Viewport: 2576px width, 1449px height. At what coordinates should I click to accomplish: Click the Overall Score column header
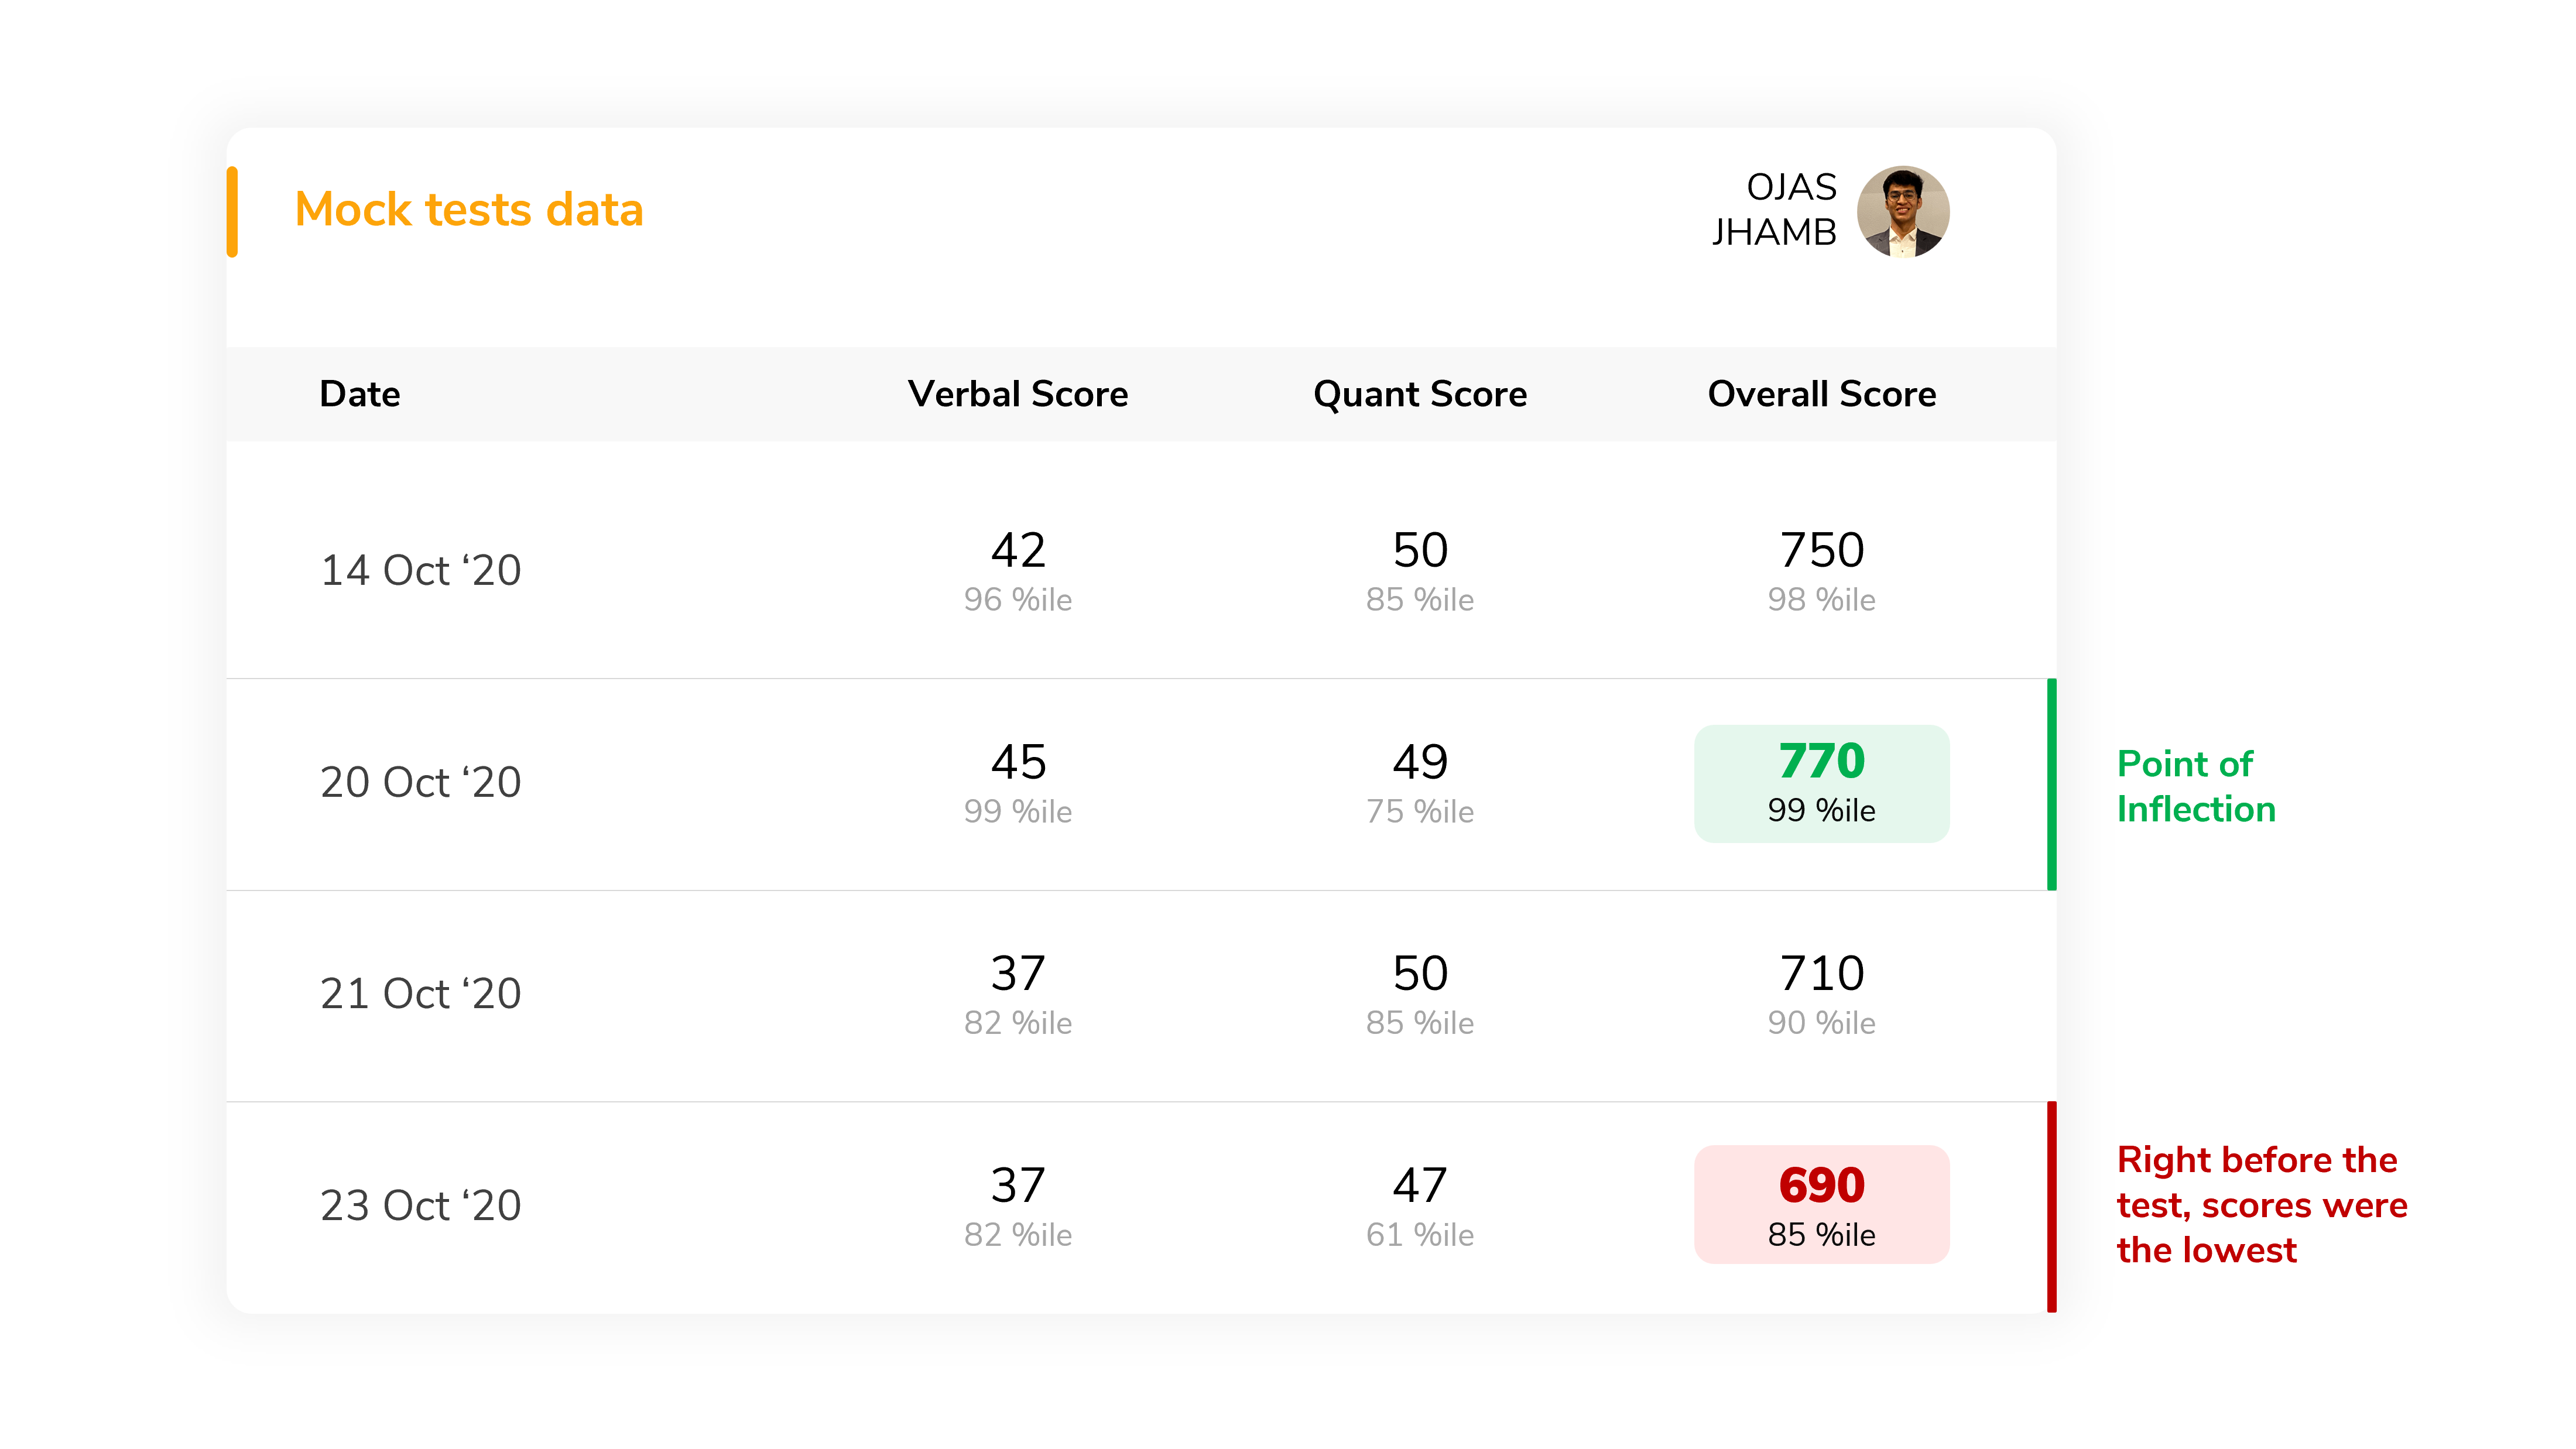(x=1821, y=394)
